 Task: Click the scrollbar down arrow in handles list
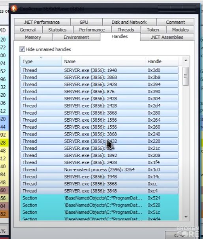pos(186,216)
